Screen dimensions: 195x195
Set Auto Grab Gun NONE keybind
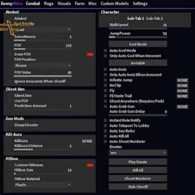pyautogui.click(x=182, y=107)
